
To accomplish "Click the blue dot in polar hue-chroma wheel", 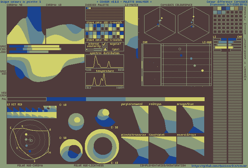I will pyautogui.click(x=30, y=151).
